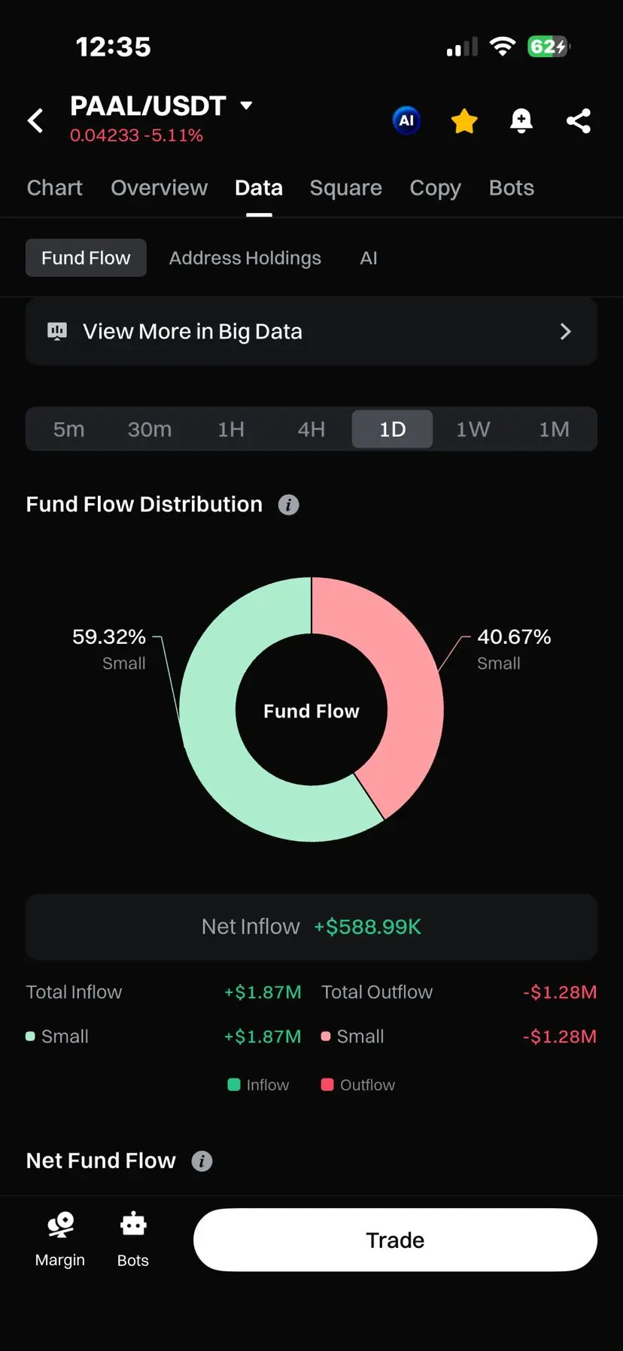
Task: Open the Address Holdings sub-tab
Action: (245, 258)
